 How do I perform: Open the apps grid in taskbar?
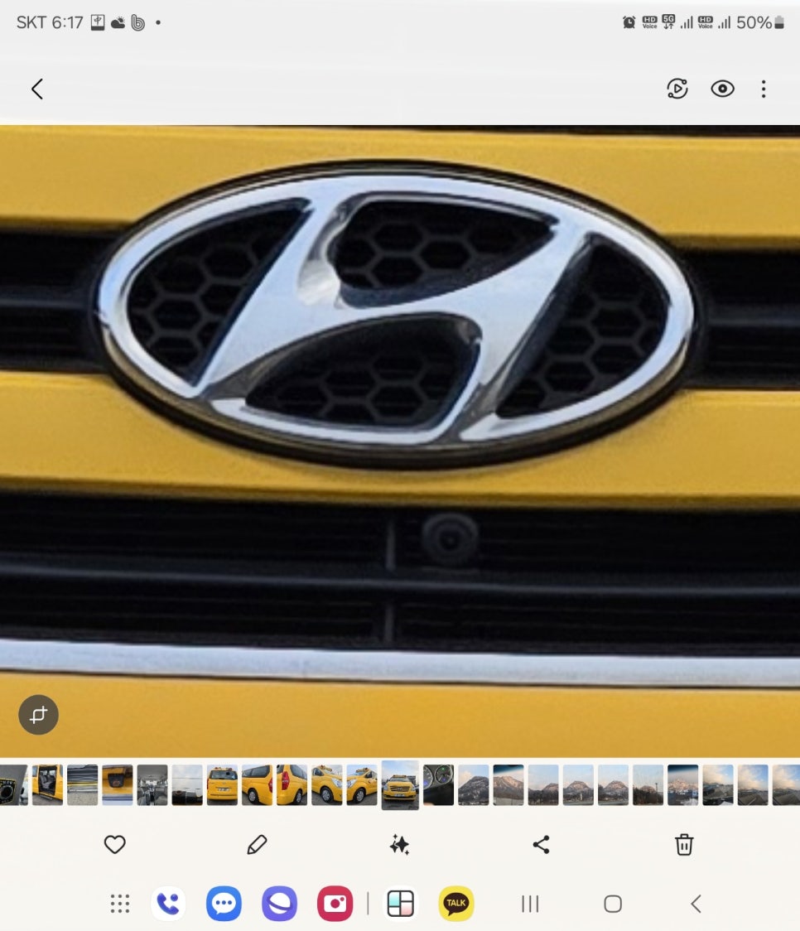(120, 904)
